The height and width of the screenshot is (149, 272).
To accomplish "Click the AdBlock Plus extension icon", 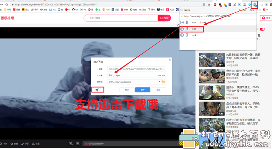I will point(215,5).
